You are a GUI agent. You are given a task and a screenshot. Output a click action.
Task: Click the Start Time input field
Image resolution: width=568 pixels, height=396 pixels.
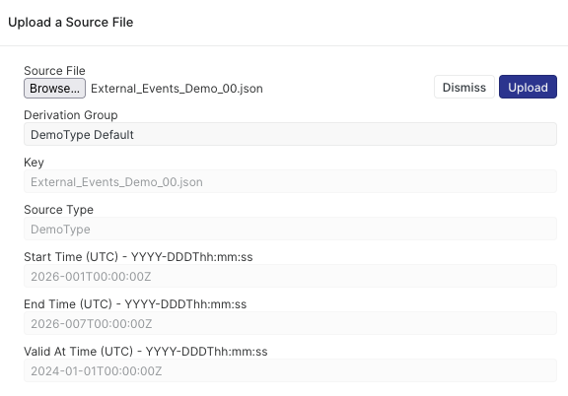[290, 276]
